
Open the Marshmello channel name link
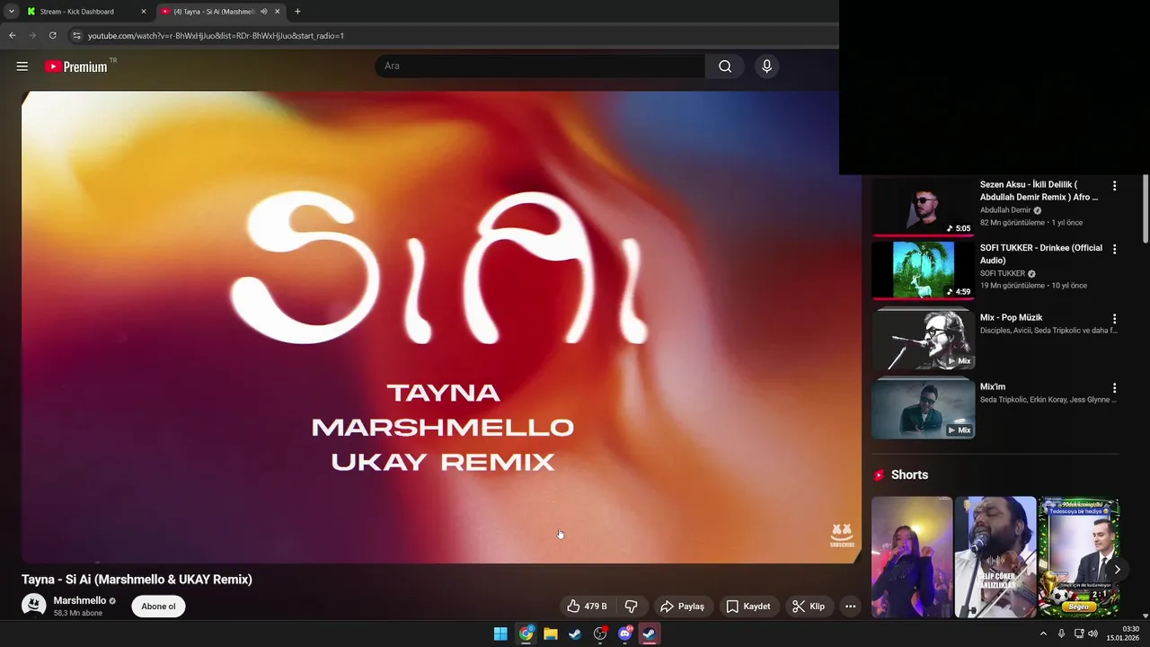click(x=80, y=600)
